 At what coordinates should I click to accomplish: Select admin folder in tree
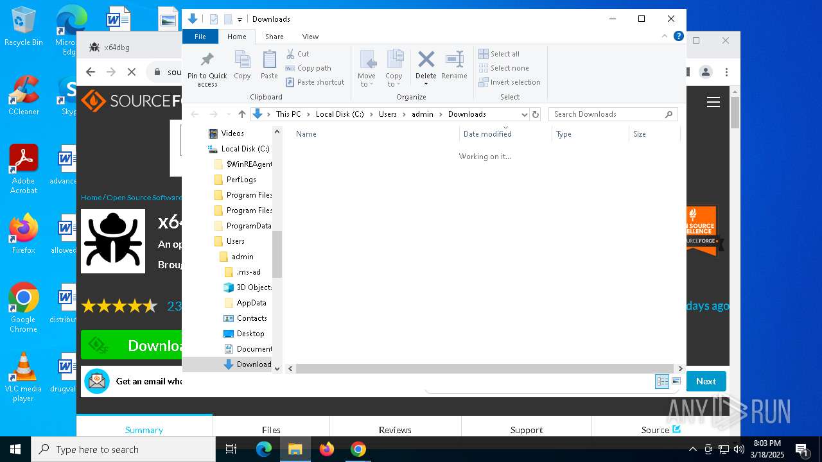tap(242, 257)
